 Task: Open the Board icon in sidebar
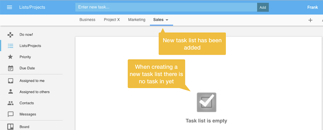tap(10, 127)
